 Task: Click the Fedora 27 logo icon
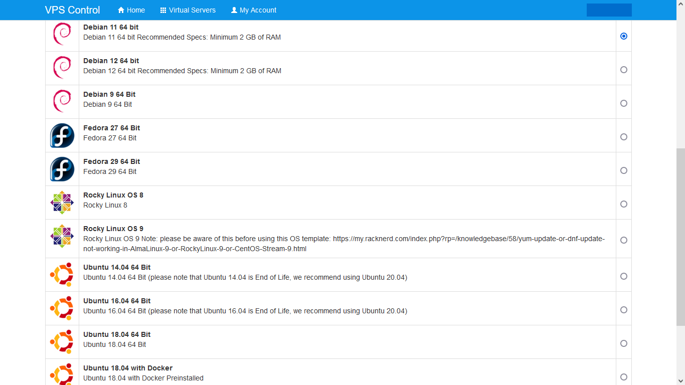62,135
